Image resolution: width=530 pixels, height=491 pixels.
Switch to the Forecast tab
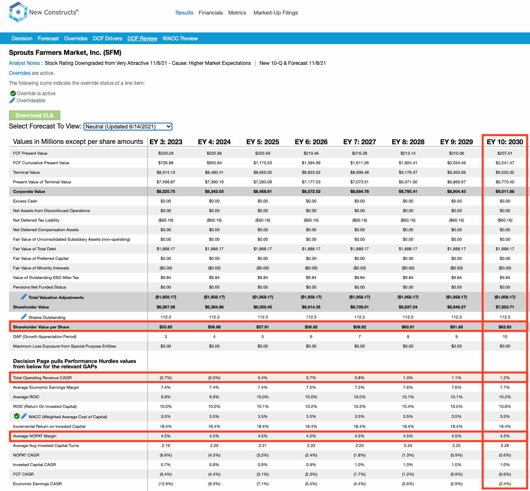pyautogui.click(x=48, y=38)
